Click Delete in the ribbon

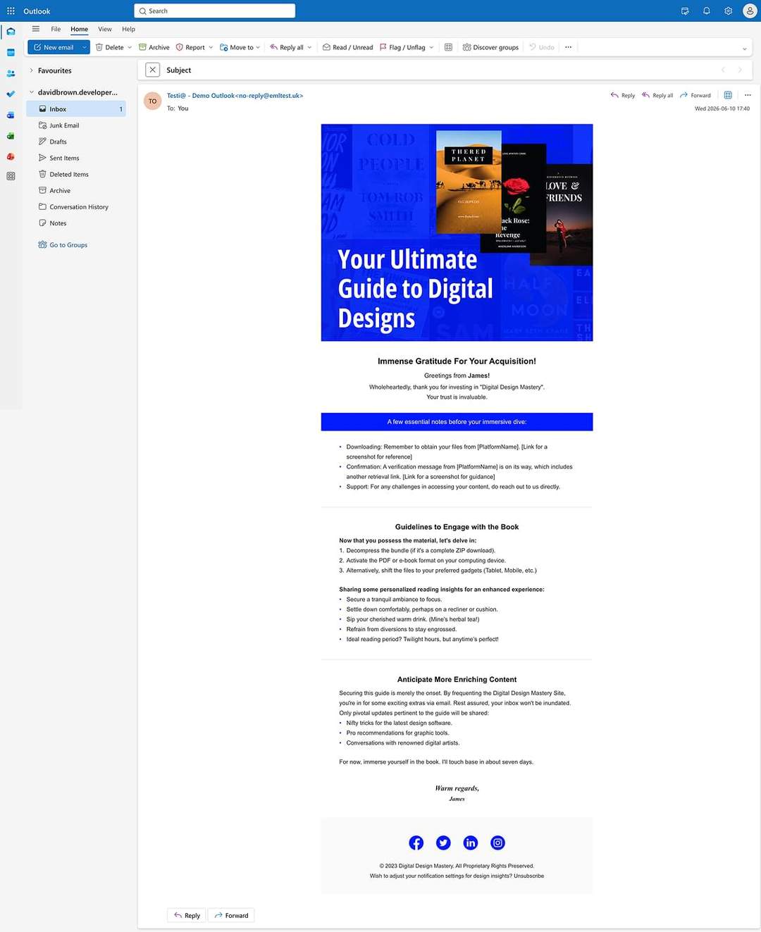click(109, 47)
